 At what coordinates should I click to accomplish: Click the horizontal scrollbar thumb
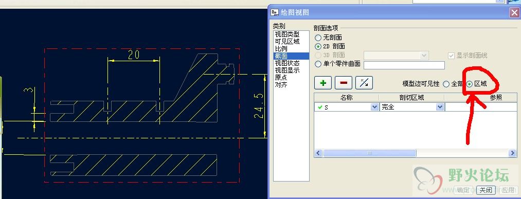369,153
